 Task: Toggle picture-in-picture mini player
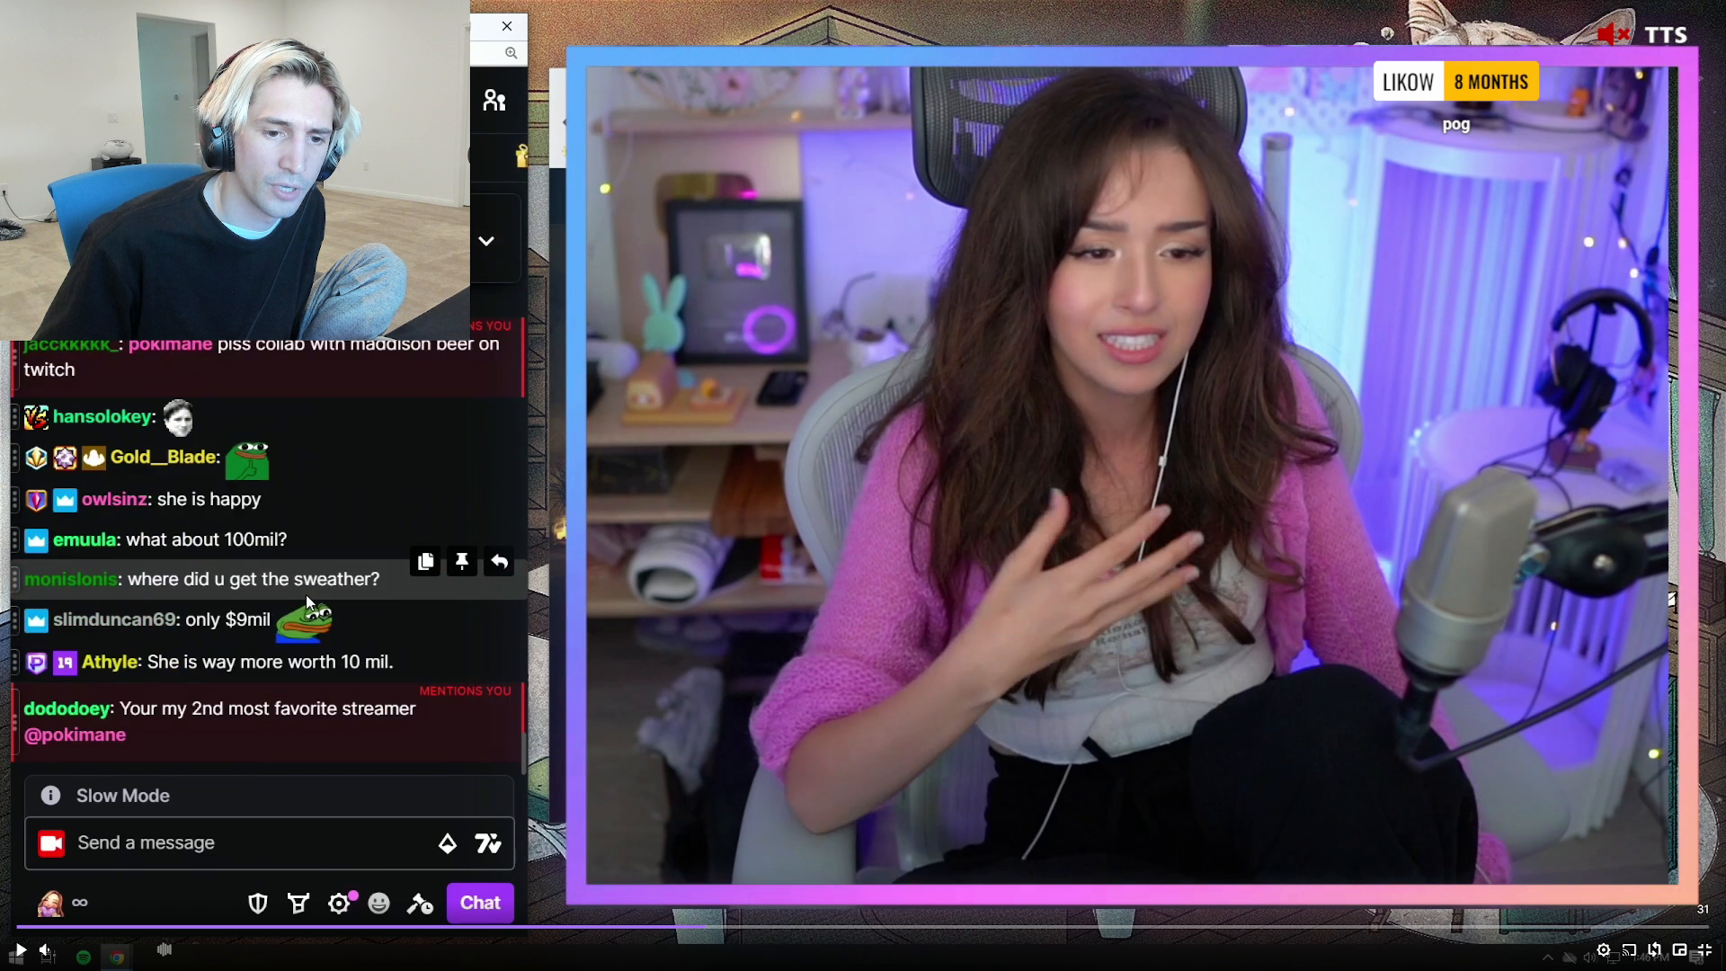(x=1679, y=950)
